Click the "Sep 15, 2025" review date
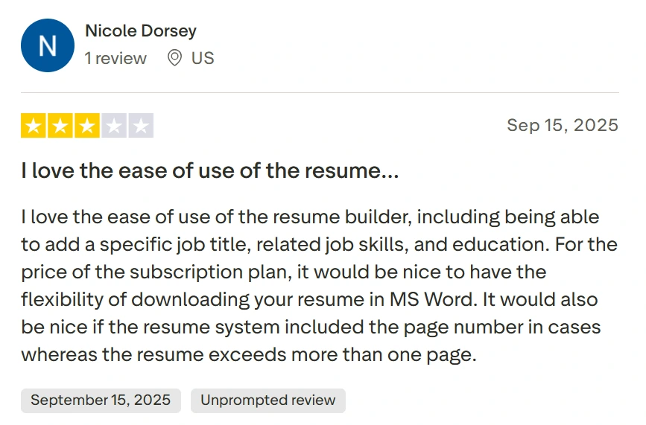The image size is (646, 425). pos(563,125)
